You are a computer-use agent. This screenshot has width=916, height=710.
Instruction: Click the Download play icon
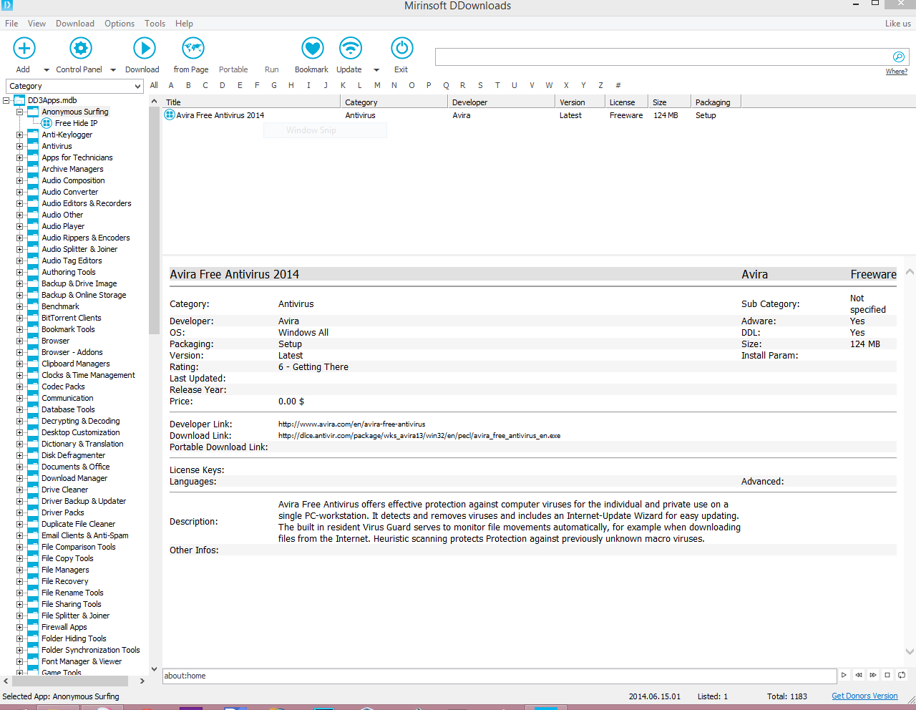(144, 48)
